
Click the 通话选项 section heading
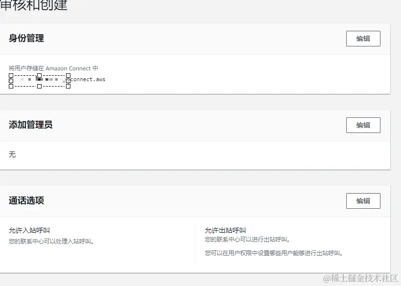click(26, 200)
